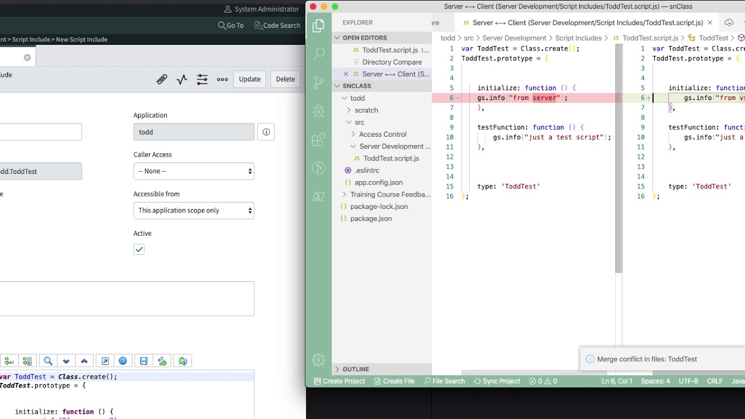Image resolution: width=745 pixels, height=419 pixels.
Task: Open Source Control view in activity bar
Action: pyautogui.click(x=318, y=82)
